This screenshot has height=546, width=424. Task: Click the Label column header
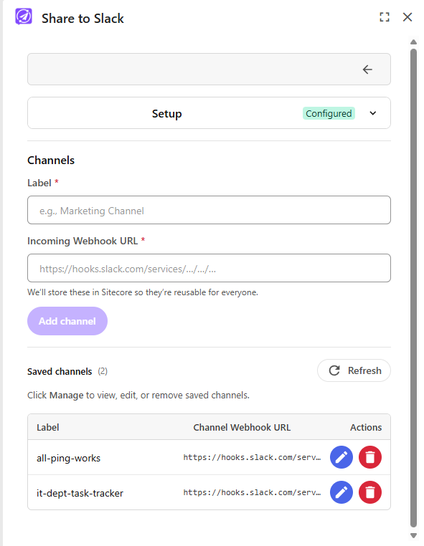coord(48,427)
